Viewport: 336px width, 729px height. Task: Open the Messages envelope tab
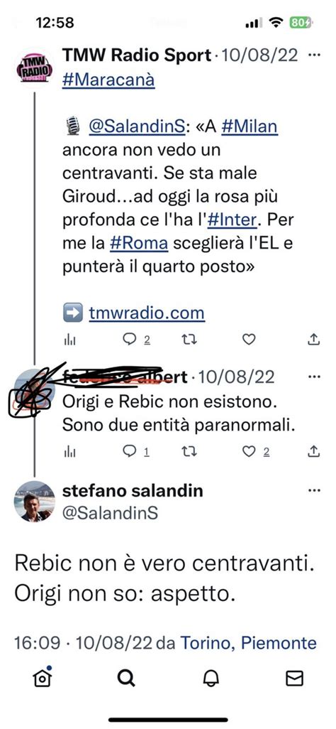click(294, 679)
